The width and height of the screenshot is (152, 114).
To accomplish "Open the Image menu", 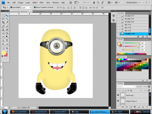I will pyautogui.click(x=20, y=3).
